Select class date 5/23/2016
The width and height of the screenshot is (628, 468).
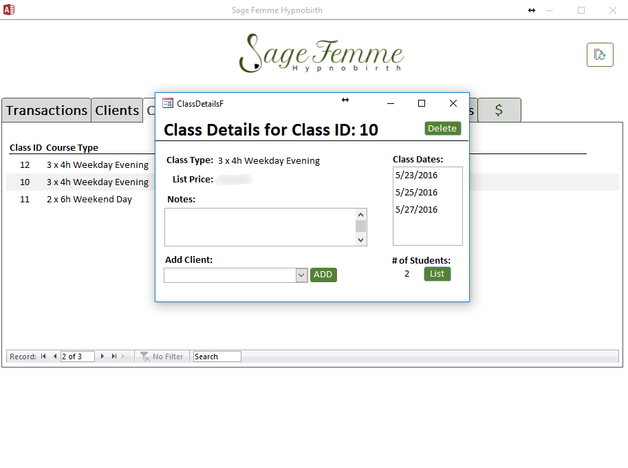(417, 175)
